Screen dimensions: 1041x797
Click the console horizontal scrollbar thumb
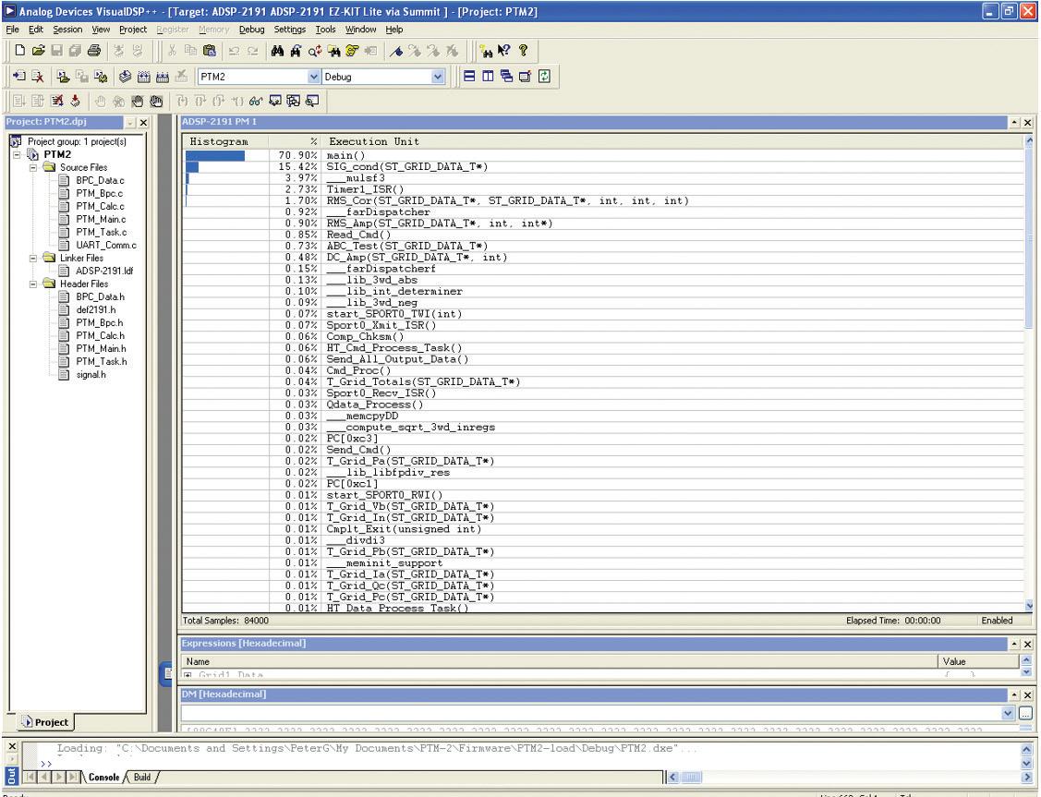tap(691, 777)
